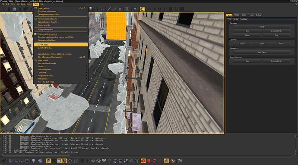The height and width of the screenshot is (165, 298).
Task: Click the dotted circle icon in bottom toolbar
Action: pyautogui.click(x=70, y=161)
